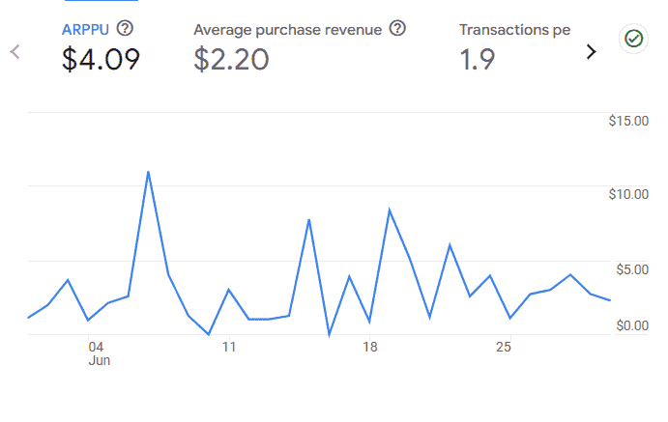Click the $2.20 revenue value
This screenshot has width=668, height=422.
231,59
